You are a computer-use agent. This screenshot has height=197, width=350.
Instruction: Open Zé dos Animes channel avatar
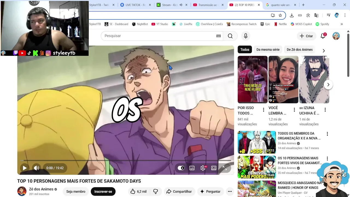(x=22, y=191)
